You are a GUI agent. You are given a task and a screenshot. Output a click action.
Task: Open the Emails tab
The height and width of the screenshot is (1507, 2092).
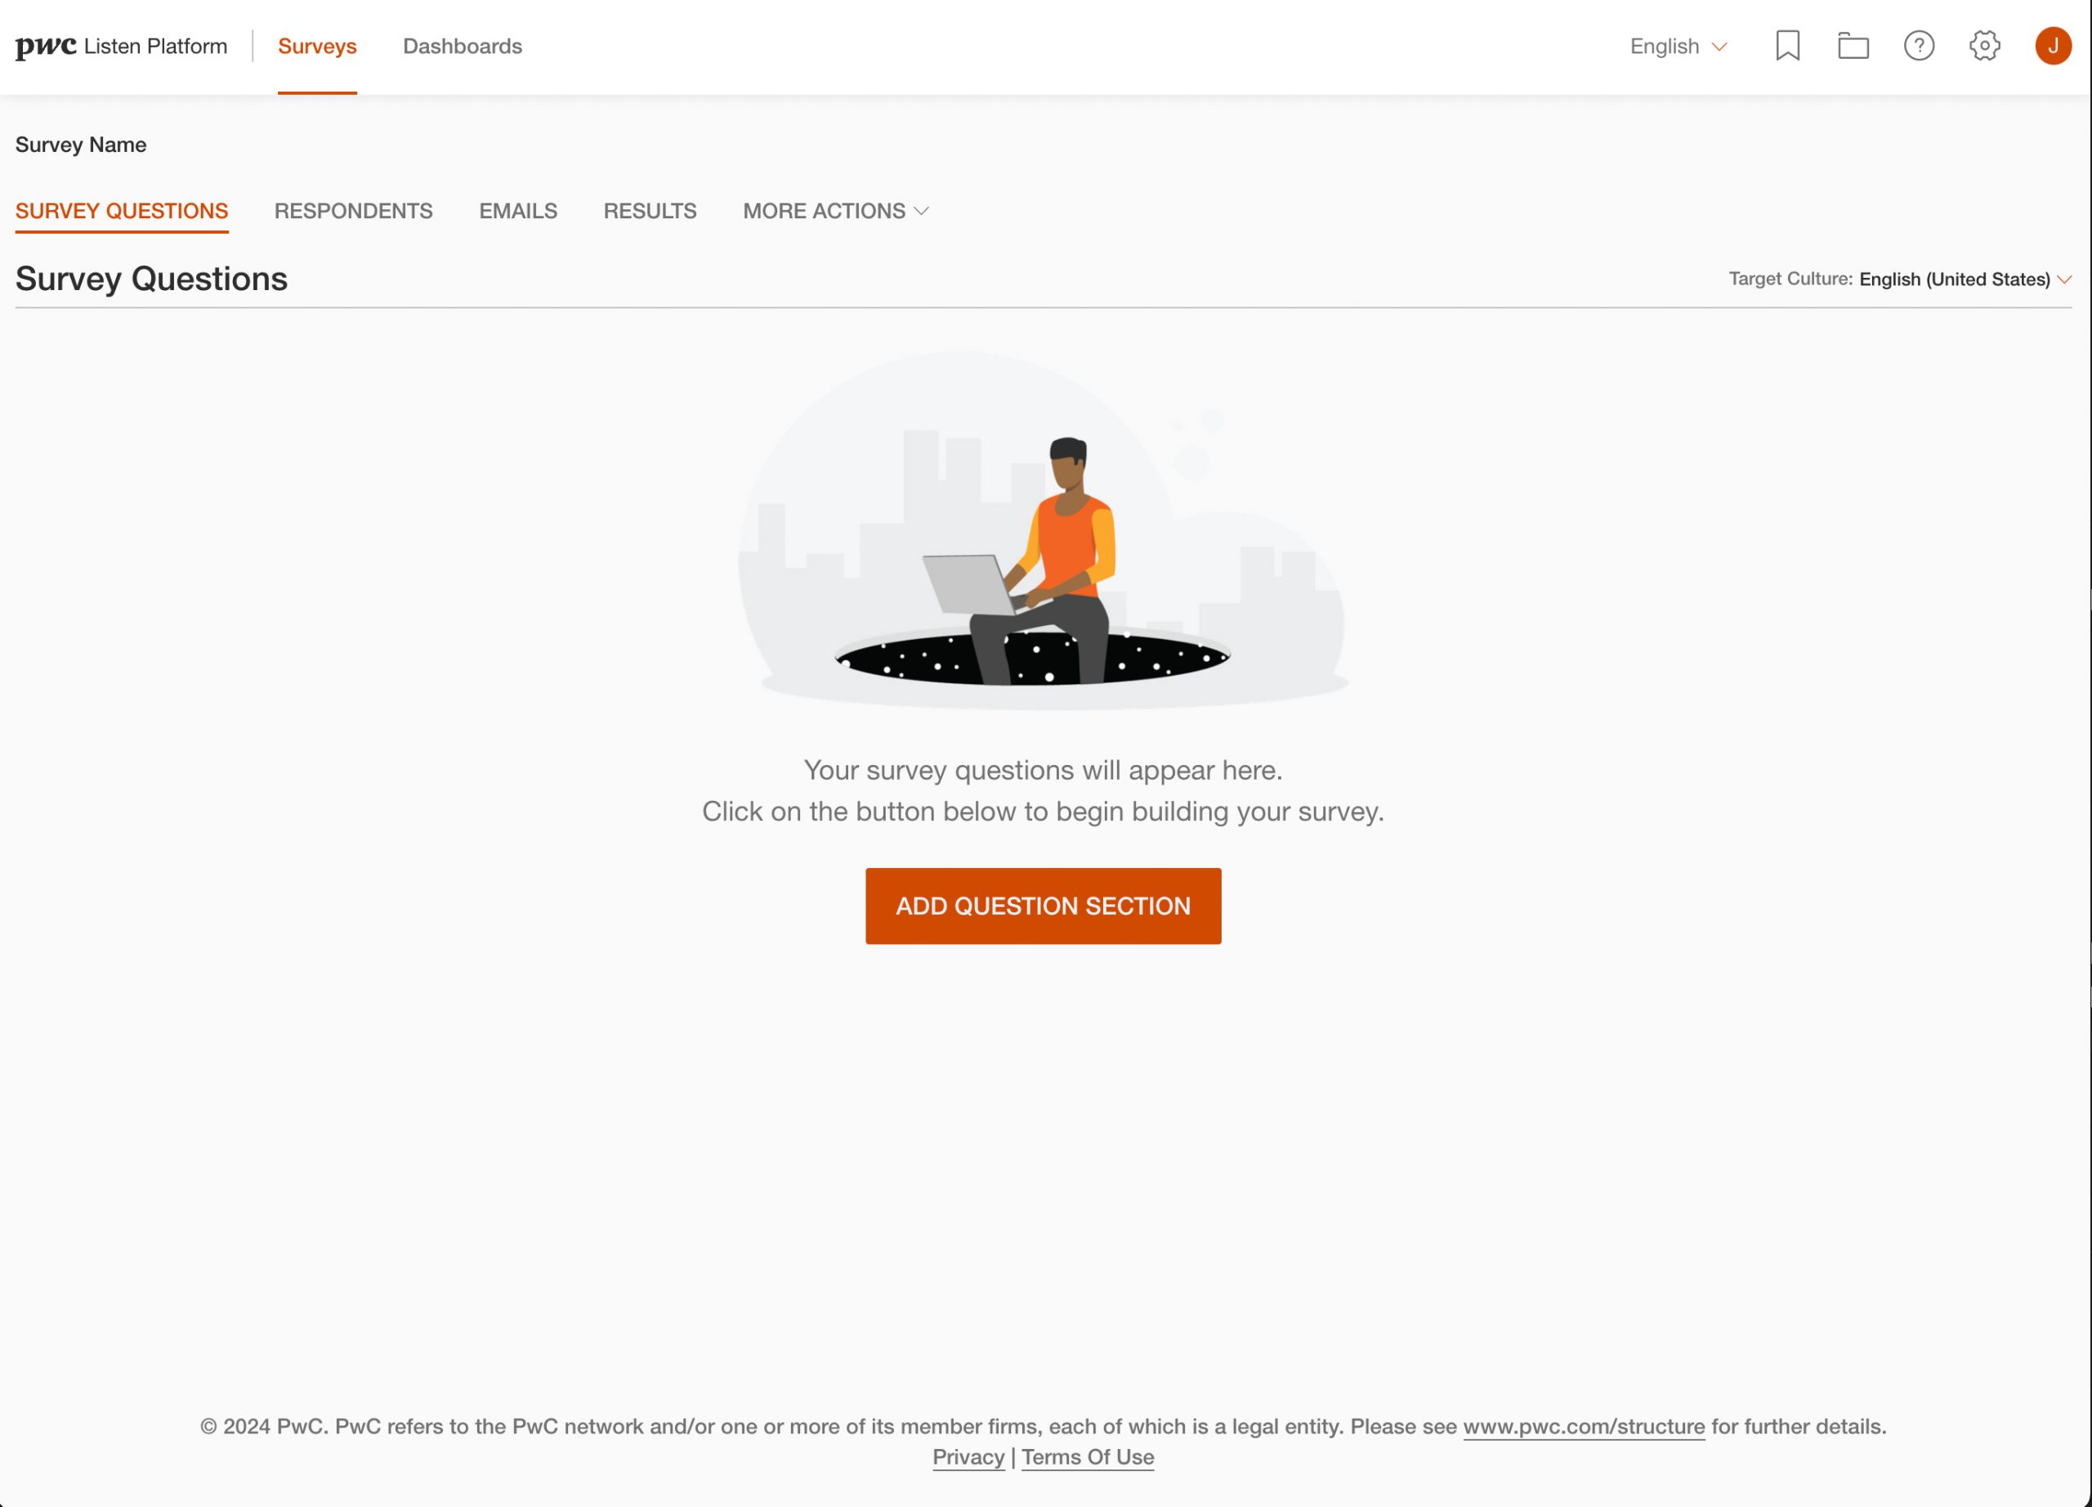(517, 211)
